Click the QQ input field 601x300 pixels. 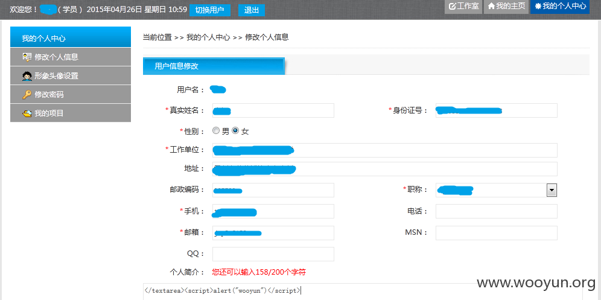click(273, 254)
